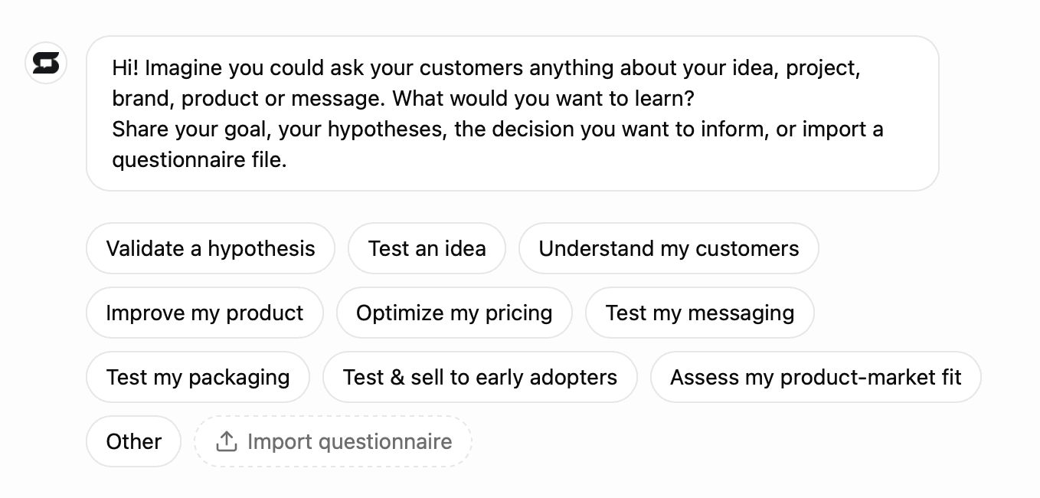Image resolution: width=1040 pixels, height=498 pixels.
Task: Select Test my packaging option
Action: pyautogui.click(x=198, y=377)
